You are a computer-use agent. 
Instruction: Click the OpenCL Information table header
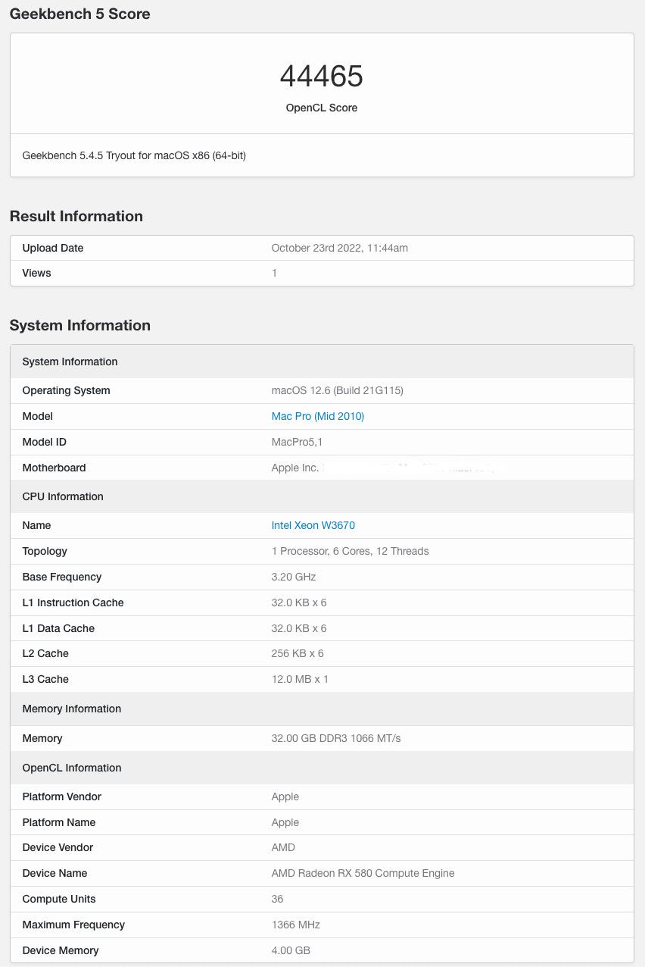point(322,768)
